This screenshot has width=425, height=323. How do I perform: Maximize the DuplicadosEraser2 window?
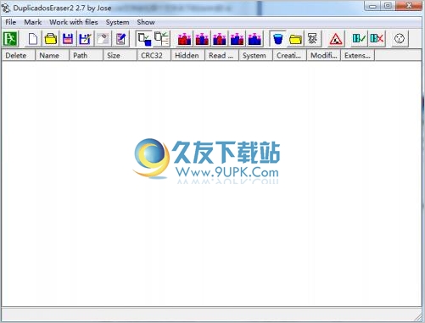click(388, 6)
